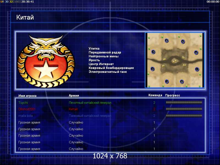Click Танковый китайский генерал army text
220x165 pixels.
pos(90,116)
